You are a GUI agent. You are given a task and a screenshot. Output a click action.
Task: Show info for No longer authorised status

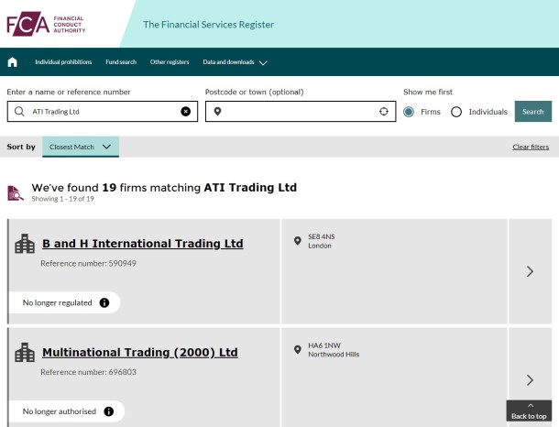pyautogui.click(x=109, y=411)
